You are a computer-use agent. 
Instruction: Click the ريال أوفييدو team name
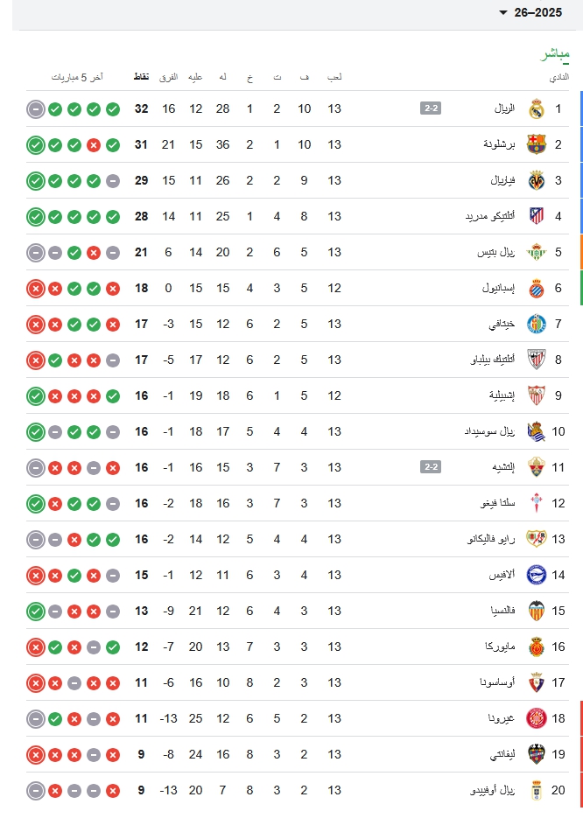pyautogui.click(x=492, y=791)
